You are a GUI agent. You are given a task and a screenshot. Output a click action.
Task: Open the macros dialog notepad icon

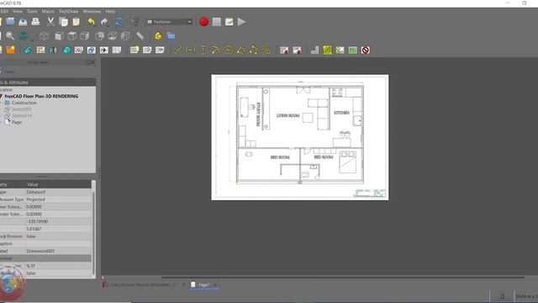point(229,22)
